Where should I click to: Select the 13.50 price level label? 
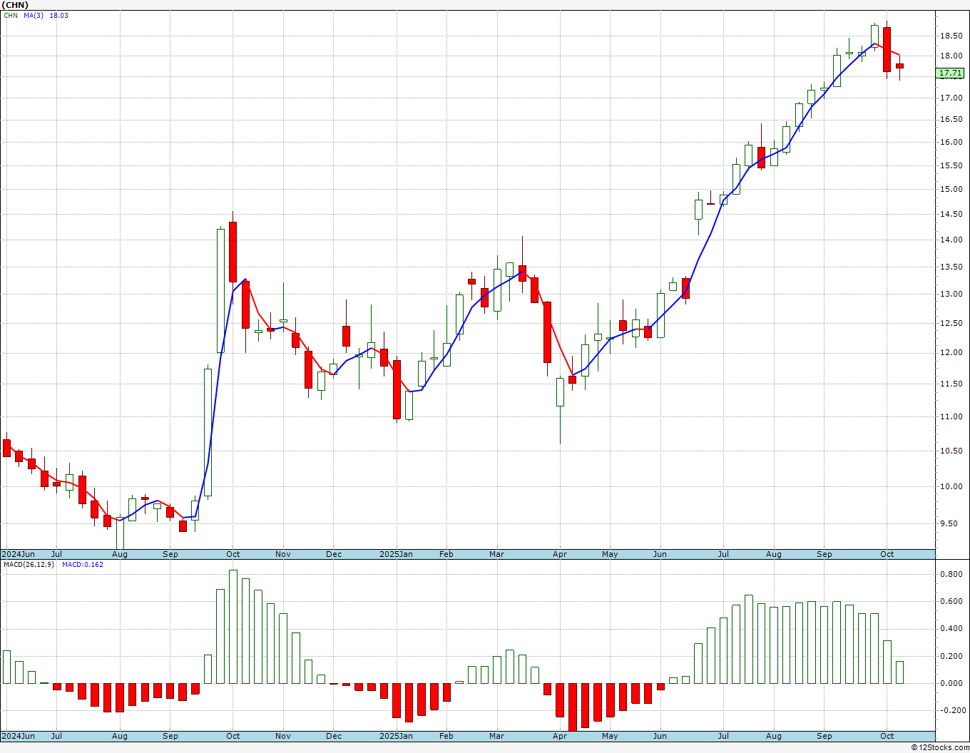click(x=950, y=267)
